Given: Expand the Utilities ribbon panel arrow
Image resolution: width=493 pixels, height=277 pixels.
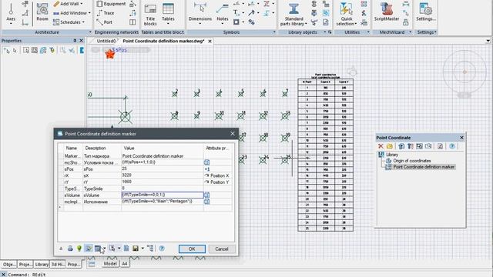Looking at the screenshot, I should pyautogui.click(x=368, y=32).
